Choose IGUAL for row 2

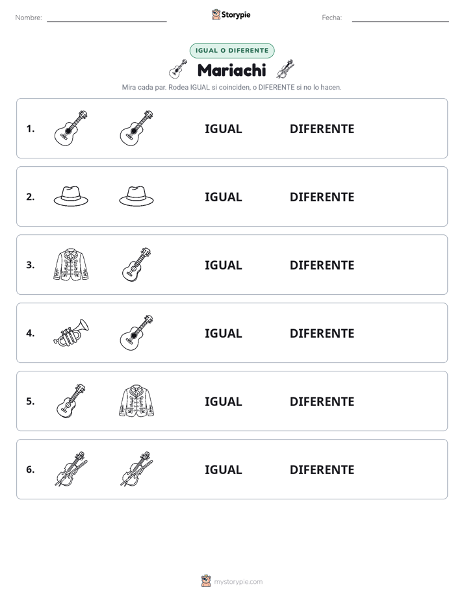coord(223,197)
